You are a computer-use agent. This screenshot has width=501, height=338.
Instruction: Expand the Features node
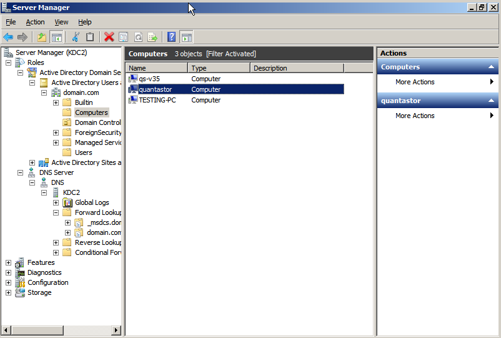pyautogui.click(x=8, y=263)
